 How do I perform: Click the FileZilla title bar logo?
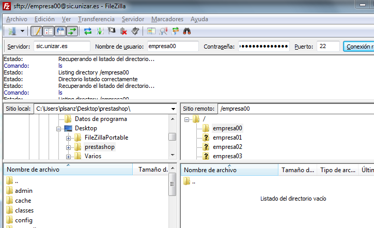point(6,6)
